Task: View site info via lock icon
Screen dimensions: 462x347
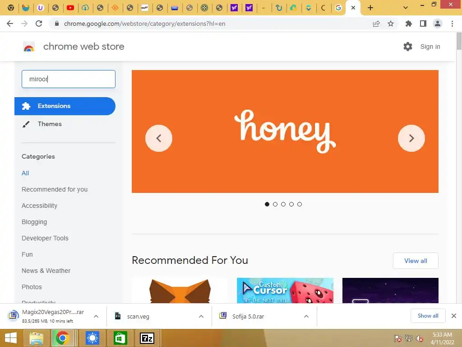Action: [x=57, y=23]
